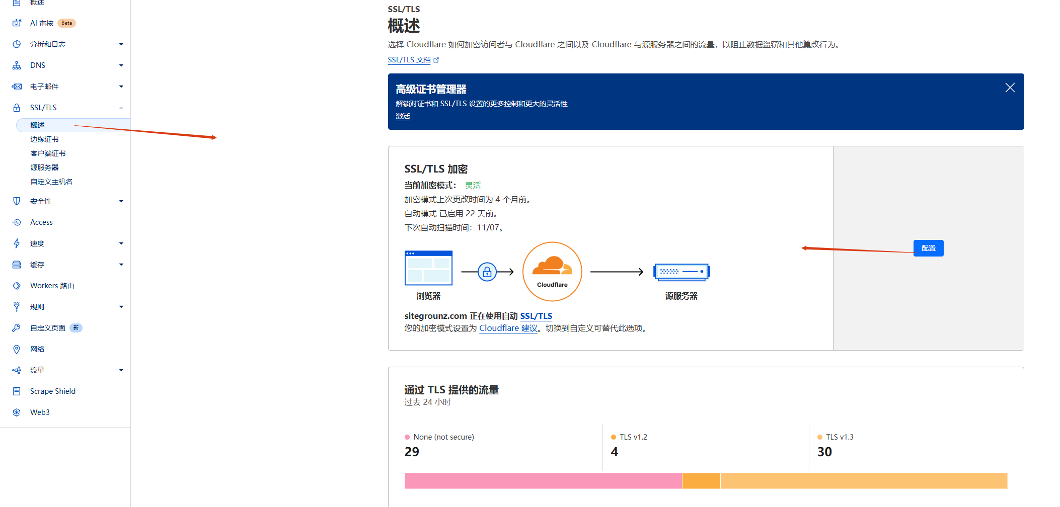1060x507 pixels.
Task: Close the 高级证书管理器 banner
Action: click(1010, 87)
